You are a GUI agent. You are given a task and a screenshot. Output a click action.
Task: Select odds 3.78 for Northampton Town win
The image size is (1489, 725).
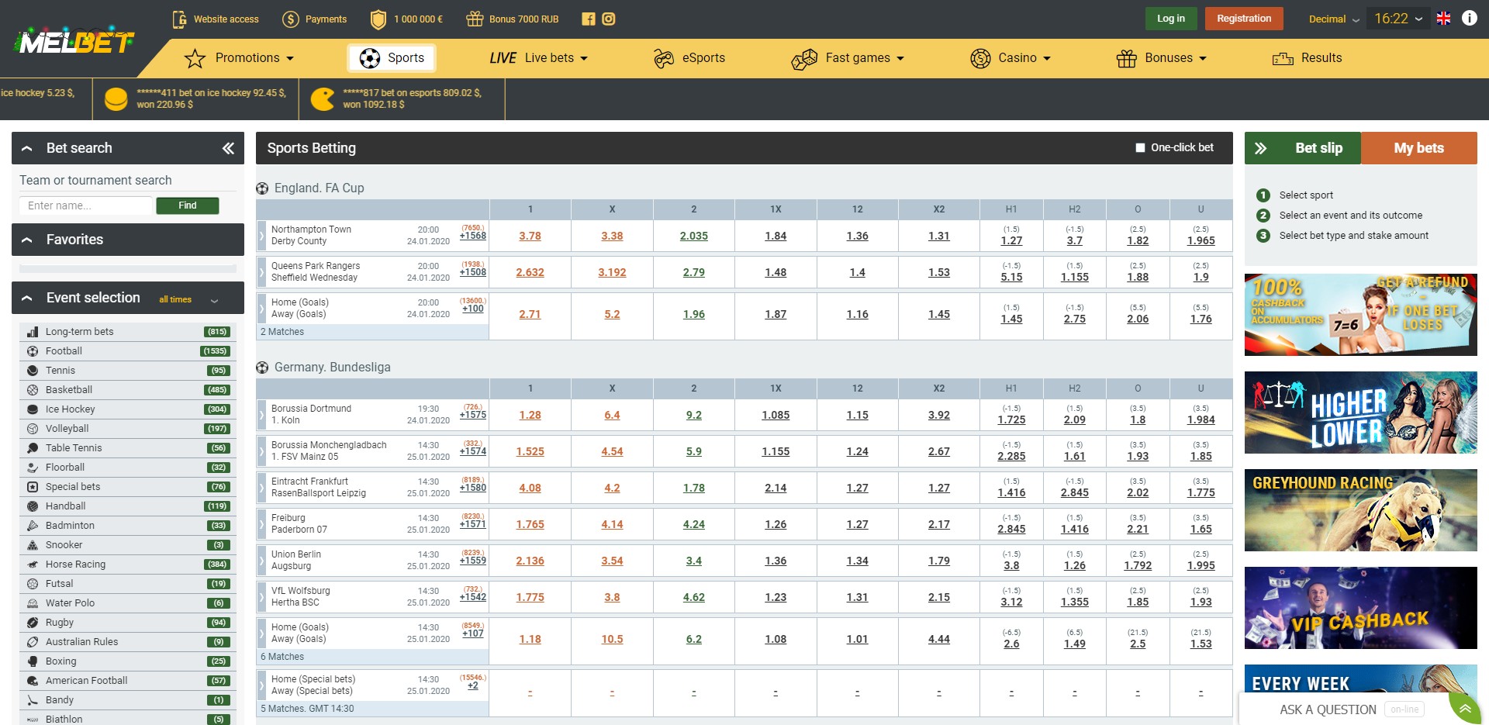pyautogui.click(x=530, y=236)
